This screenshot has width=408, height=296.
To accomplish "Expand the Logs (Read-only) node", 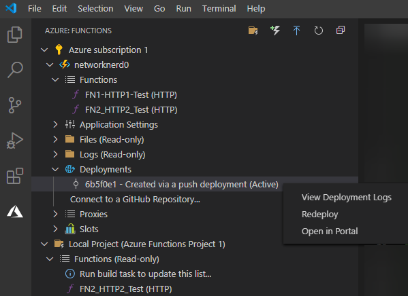I will tap(55, 154).
